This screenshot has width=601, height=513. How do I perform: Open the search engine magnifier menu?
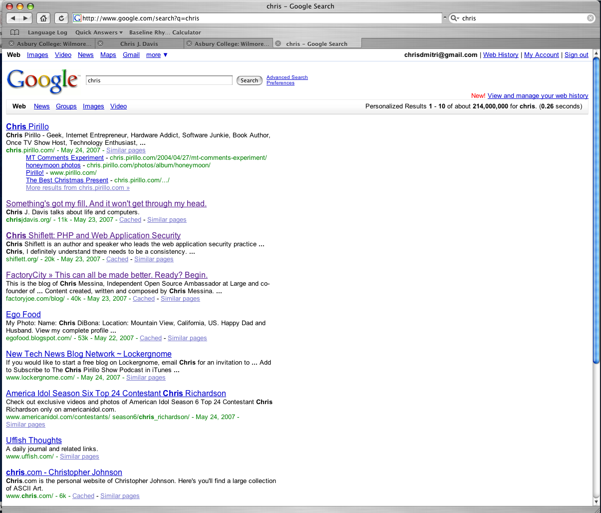454,18
